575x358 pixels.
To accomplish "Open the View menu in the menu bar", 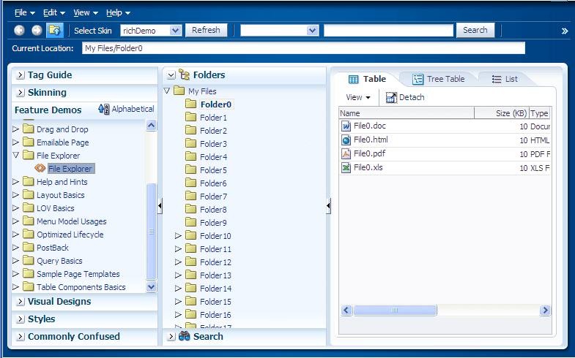I will tap(86, 13).
